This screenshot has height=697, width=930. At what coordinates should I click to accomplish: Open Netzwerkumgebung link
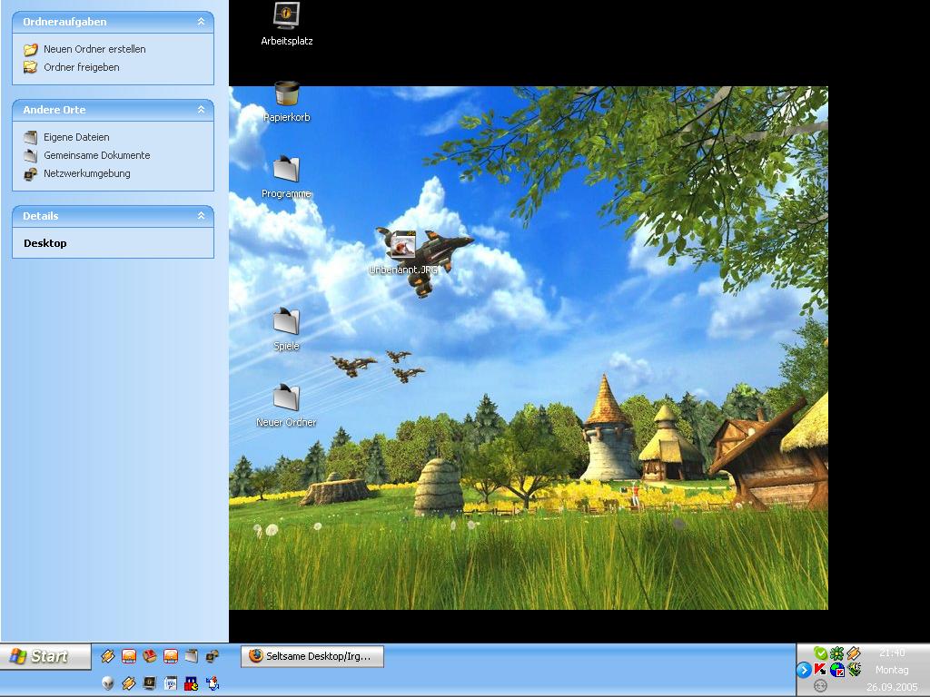(x=86, y=173)
